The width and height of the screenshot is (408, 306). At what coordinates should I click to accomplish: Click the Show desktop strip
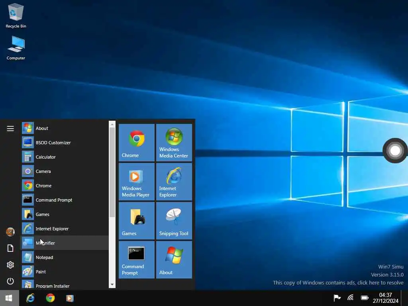tap(404, 298)
